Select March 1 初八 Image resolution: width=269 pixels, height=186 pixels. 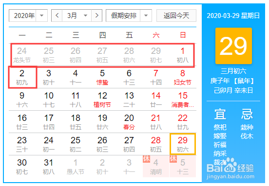183,55
